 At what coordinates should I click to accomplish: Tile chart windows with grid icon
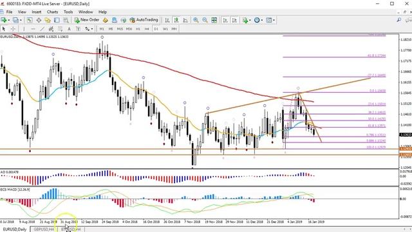(214, 20)
